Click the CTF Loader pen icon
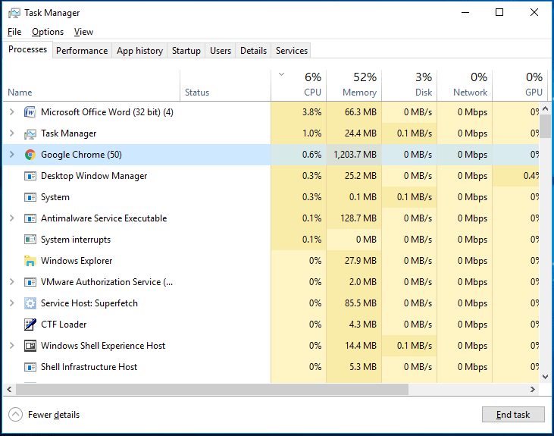 tap(30, 325)
